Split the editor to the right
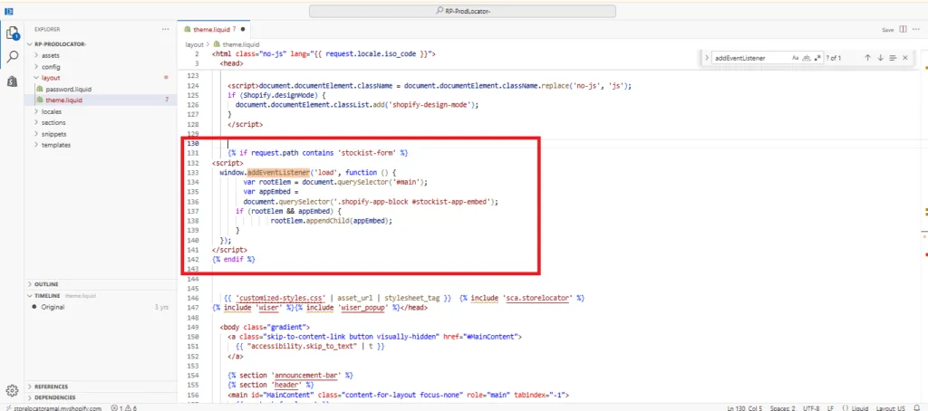 tap(903, 29)
